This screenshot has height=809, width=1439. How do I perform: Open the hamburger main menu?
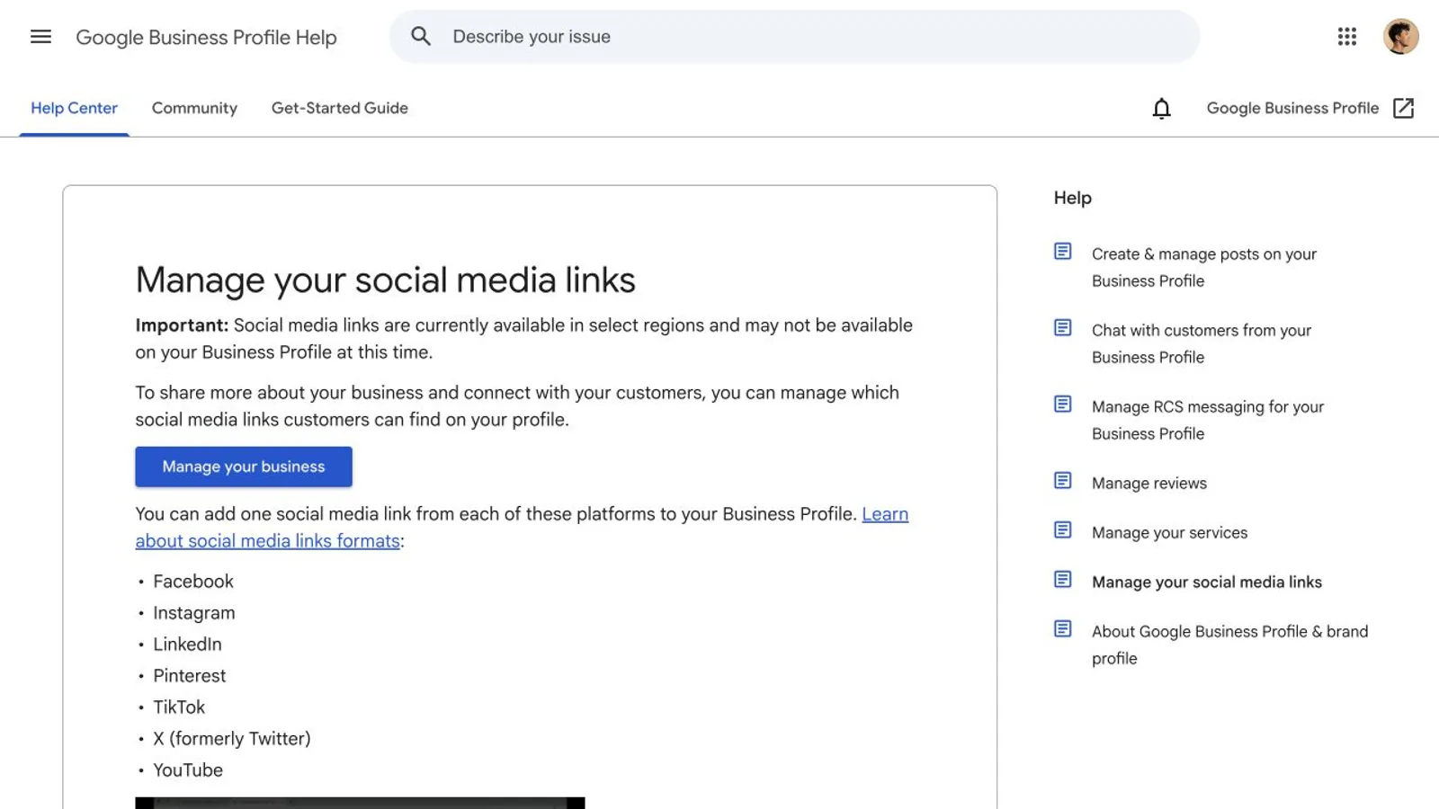click(x=40, y=37)
